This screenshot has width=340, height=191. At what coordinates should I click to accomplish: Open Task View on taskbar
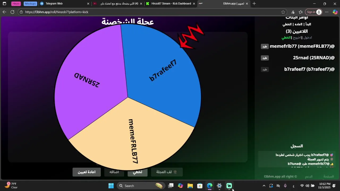(171, 186)
